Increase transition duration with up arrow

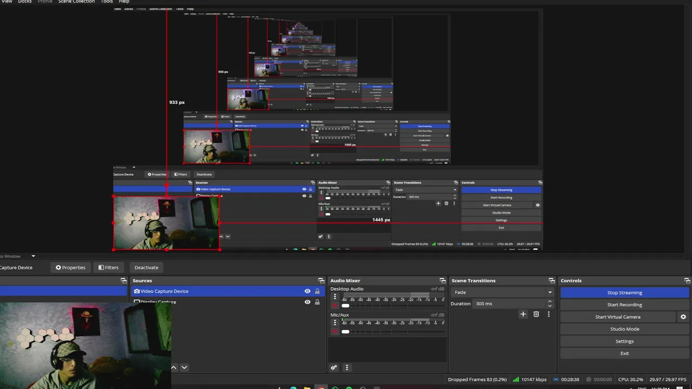(x=550, y=301)
